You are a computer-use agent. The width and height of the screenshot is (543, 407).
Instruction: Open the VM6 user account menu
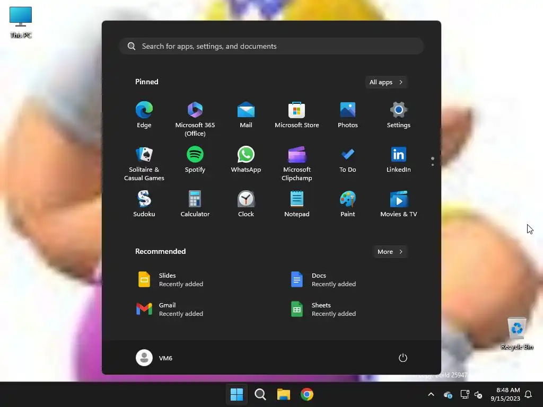pyautogui.click(x=154, y=358)
